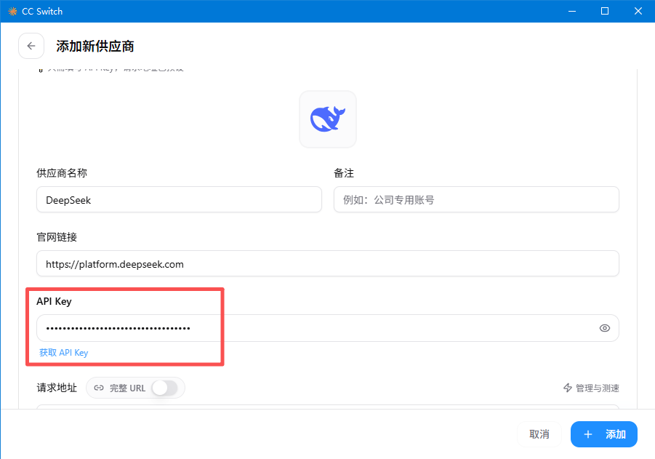Close the CC Switch window
Screen dimensions: 655x459
click(638, 12)
